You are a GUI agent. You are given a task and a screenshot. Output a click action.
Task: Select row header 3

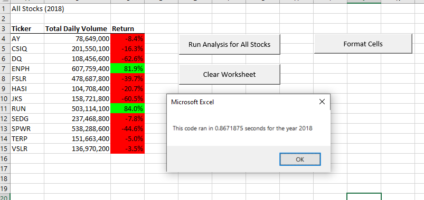click(x=5, y=29)
